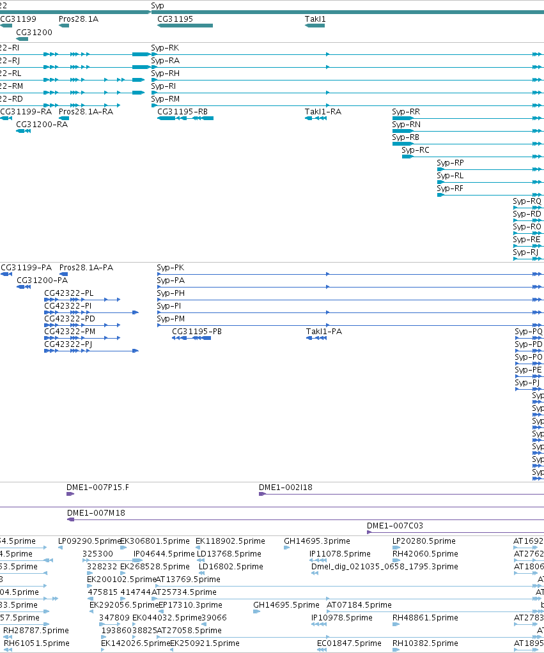
Task: Select the Takl1-RA transcript label
Action: [323, 112]
